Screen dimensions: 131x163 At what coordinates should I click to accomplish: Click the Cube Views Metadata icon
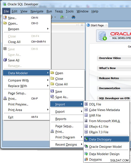coord(86,110)
